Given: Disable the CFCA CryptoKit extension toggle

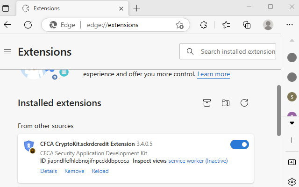Looking at the screenshot, I should coord(240,145).
